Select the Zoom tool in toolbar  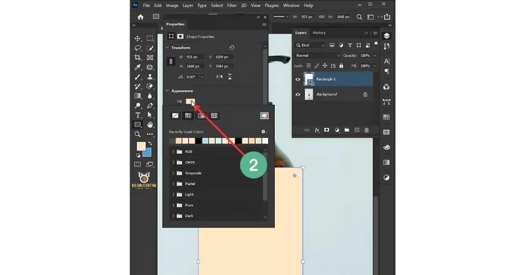click(137, 134)
